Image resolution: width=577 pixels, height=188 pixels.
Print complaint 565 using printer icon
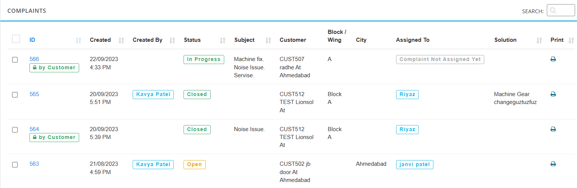tap(553, 94)
